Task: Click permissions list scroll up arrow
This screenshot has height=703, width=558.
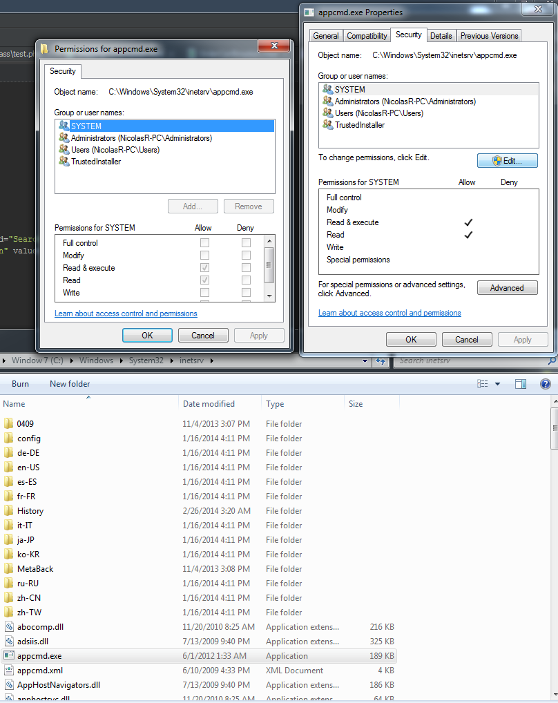Action: pyautogui.click(x=269, y=241)
